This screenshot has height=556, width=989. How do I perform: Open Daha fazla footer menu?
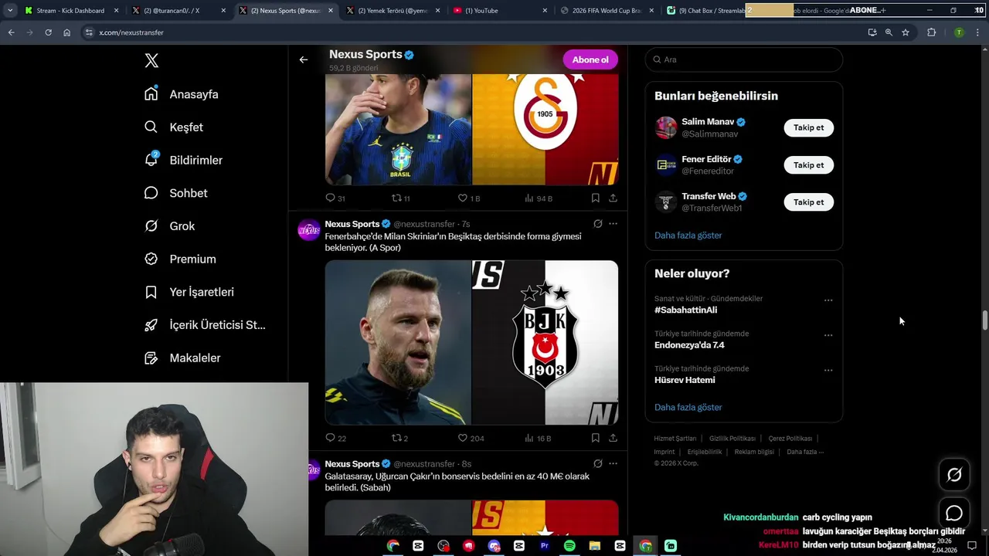pos(805,452)
